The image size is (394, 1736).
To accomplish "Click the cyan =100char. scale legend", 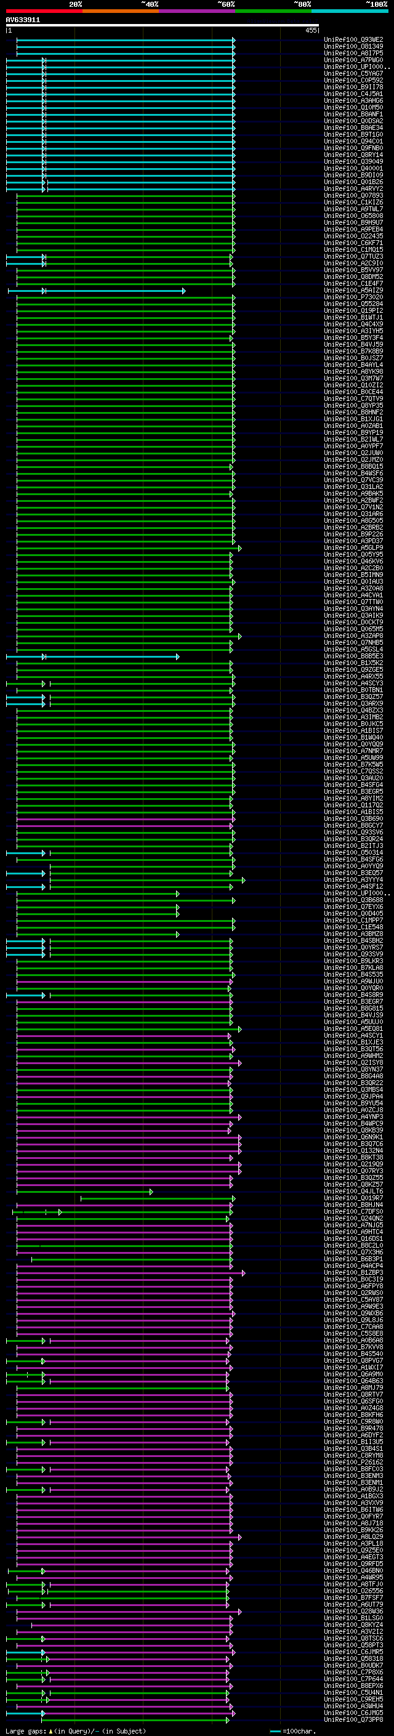I will [293, 1730].
